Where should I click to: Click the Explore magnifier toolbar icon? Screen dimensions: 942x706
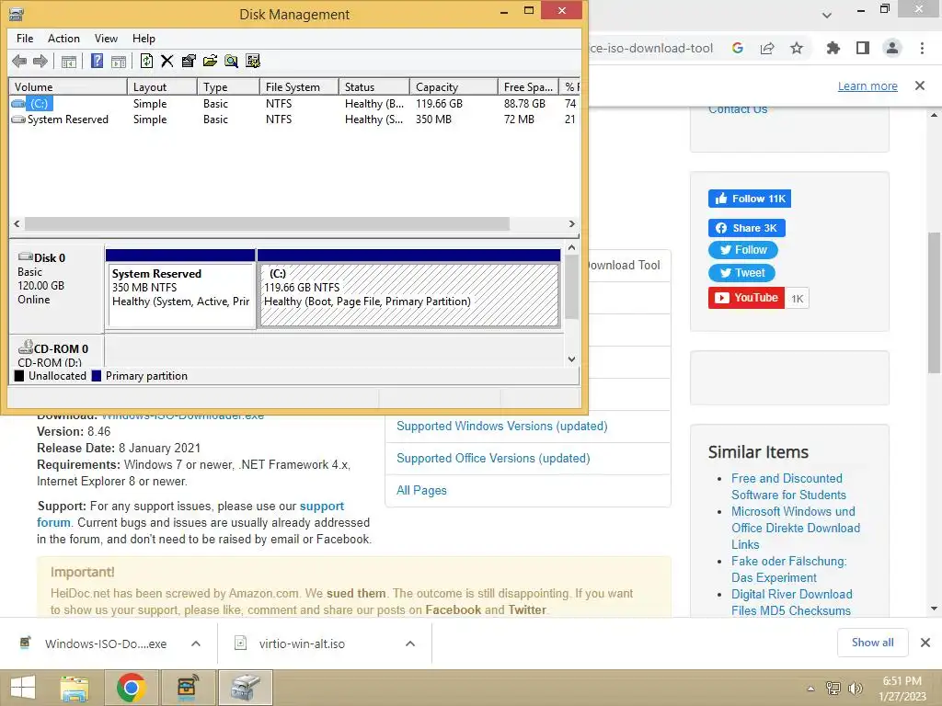[231, 61]
